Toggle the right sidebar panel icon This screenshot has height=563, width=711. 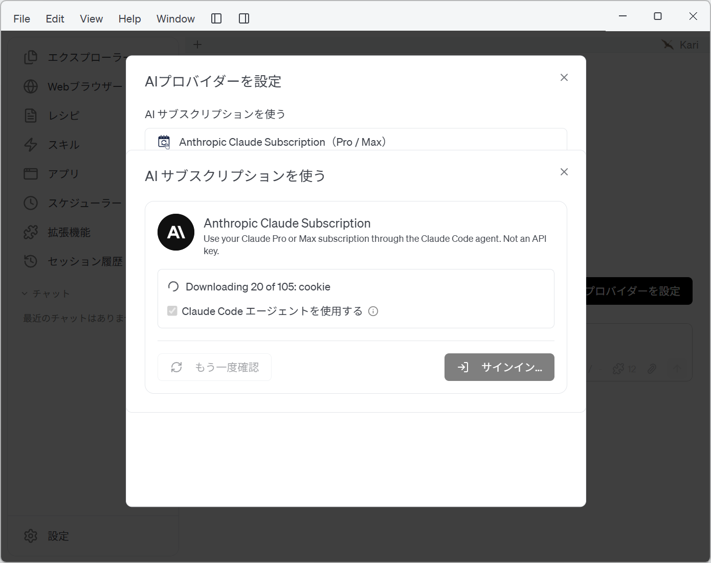tap(244, 18)
